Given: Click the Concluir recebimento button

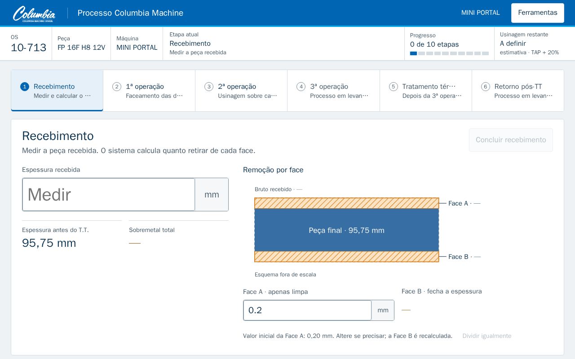Looking at the screenshot, I should click(x=511, y=140).
